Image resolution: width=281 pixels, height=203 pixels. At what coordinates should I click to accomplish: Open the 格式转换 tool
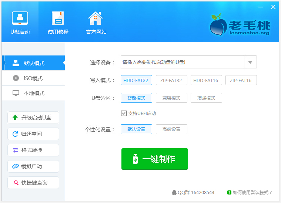coord(33,150)
